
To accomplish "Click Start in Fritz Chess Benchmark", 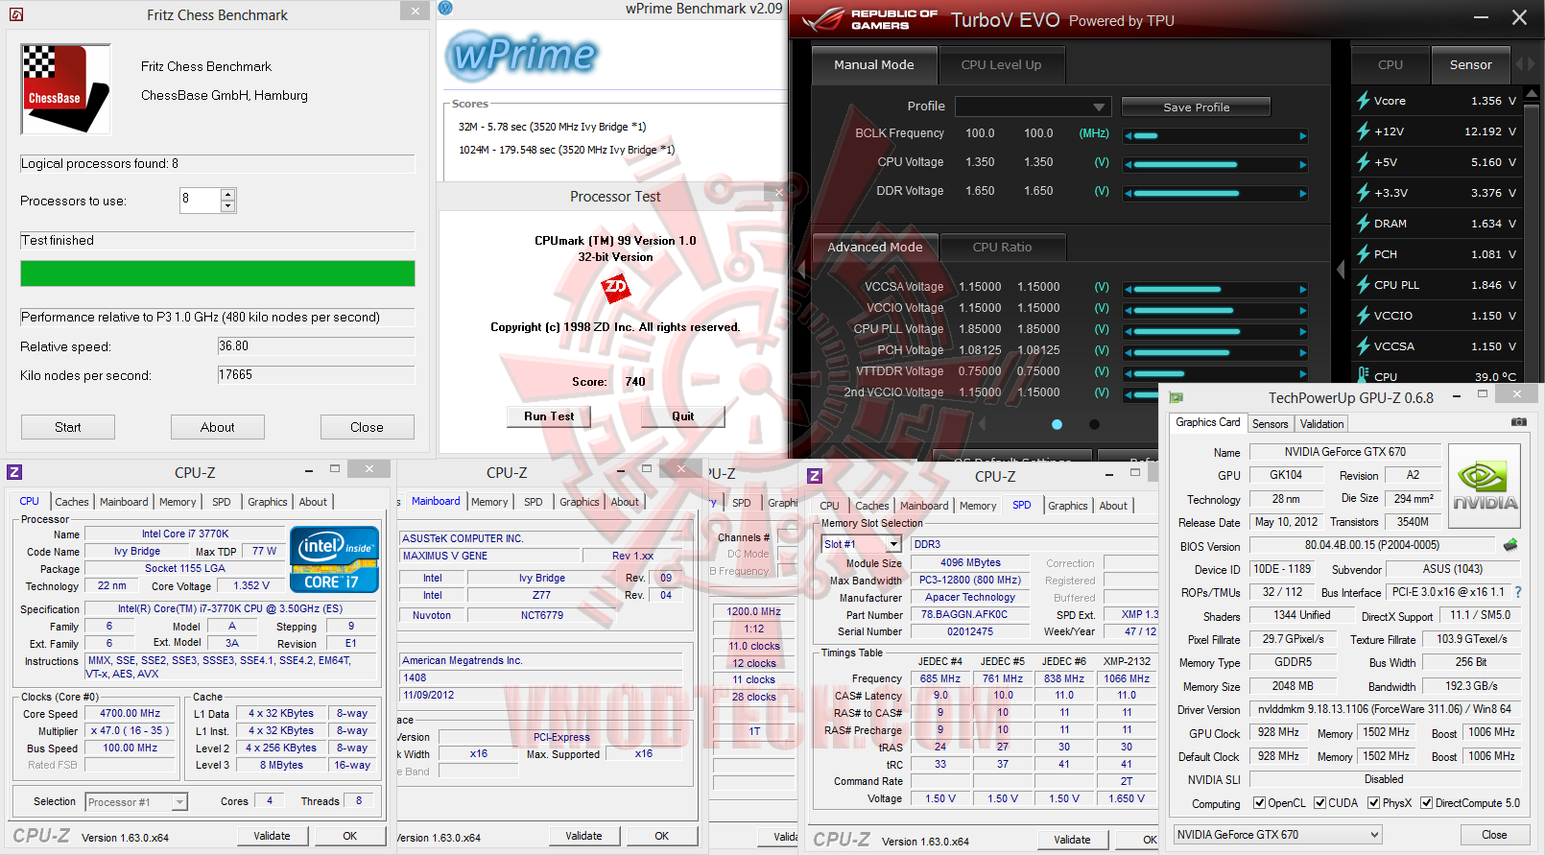I will coord(68,427).
